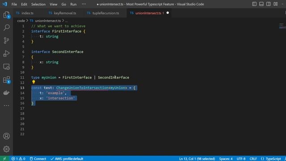
Task: Click the comment on line 1
Action: 58,26
